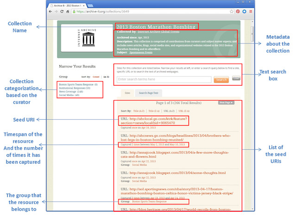Sort results by URL (Z-A)
The image size is (295, 222).
pyautogui.click(x=184, y=111)
